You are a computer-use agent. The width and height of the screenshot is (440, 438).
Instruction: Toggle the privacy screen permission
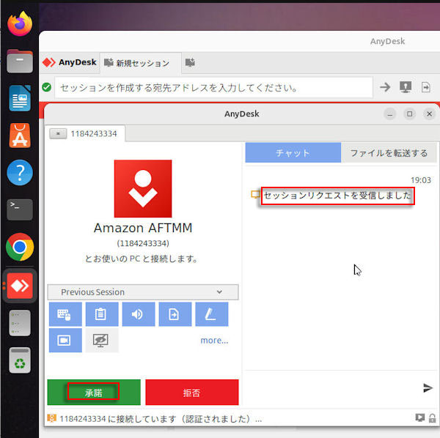pyautogui.click(x=102, y=340)
